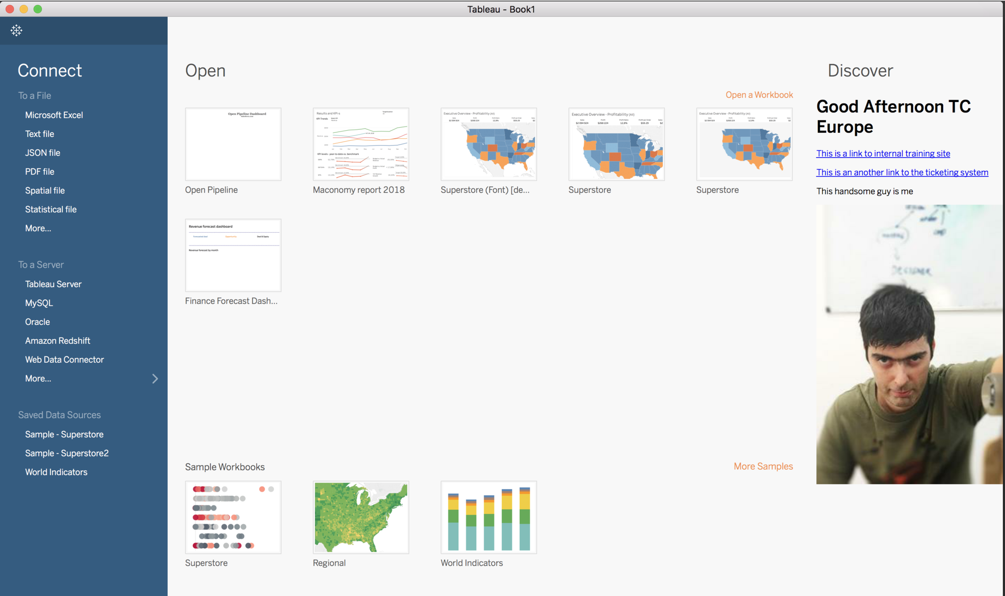Open the Open Pipeline workbook thumbnail

pos(233,144)
